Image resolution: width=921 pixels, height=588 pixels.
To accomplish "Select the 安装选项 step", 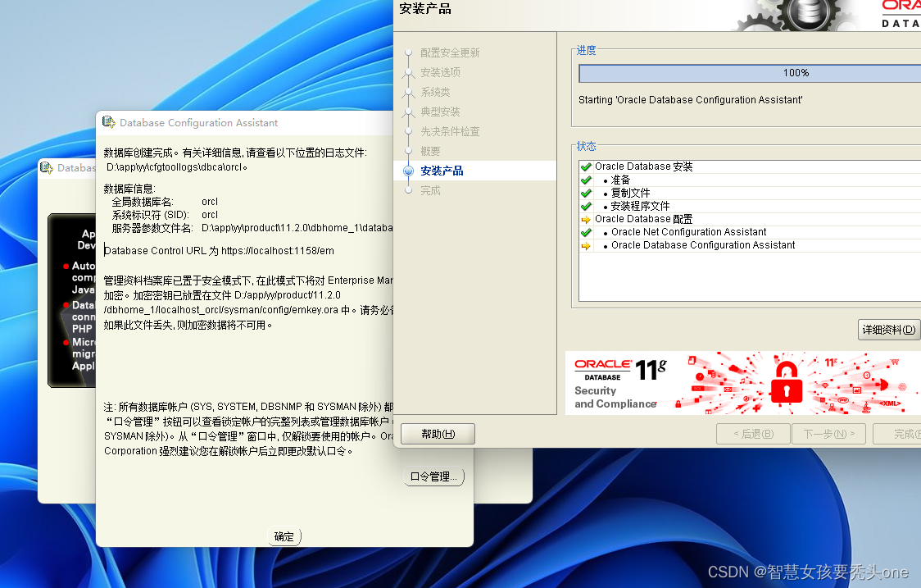I will coord(441,72).
